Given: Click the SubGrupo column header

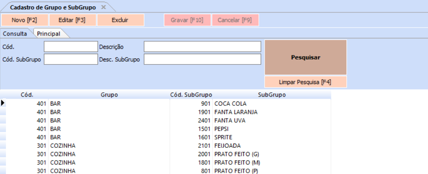Looking at the screenshot, I should click(x=272, y=95).
